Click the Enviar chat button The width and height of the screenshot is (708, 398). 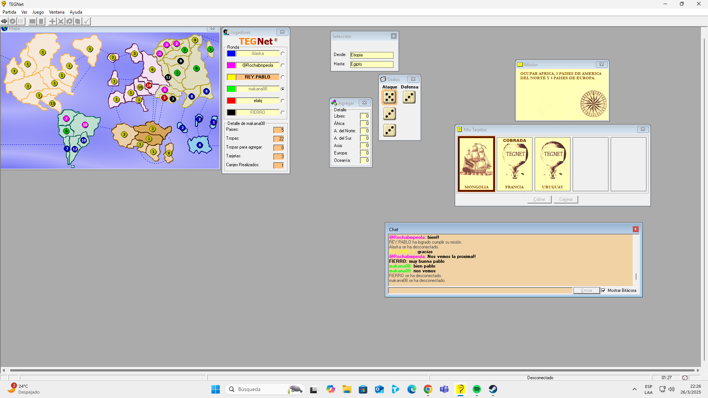pyautogui.click(x=586, y=290)
